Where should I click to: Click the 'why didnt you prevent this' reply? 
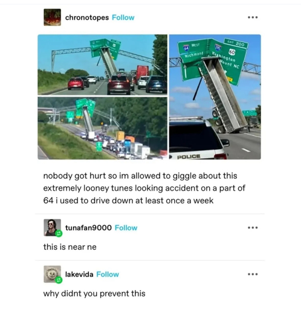pyautogui.click(x=94, y=293)
